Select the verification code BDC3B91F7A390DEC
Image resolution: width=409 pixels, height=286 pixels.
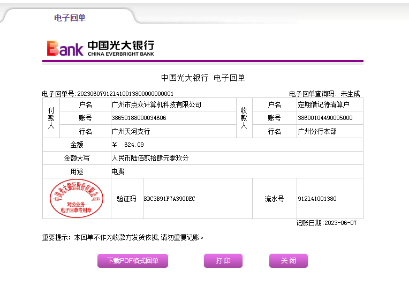coord(169,199)
